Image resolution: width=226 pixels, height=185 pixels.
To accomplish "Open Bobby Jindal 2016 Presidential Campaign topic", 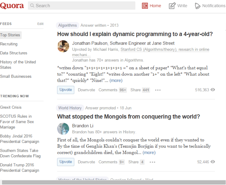I will 20,139.
